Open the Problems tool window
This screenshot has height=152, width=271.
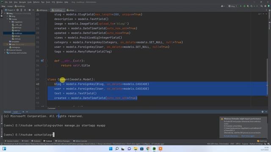coord(36,141)
